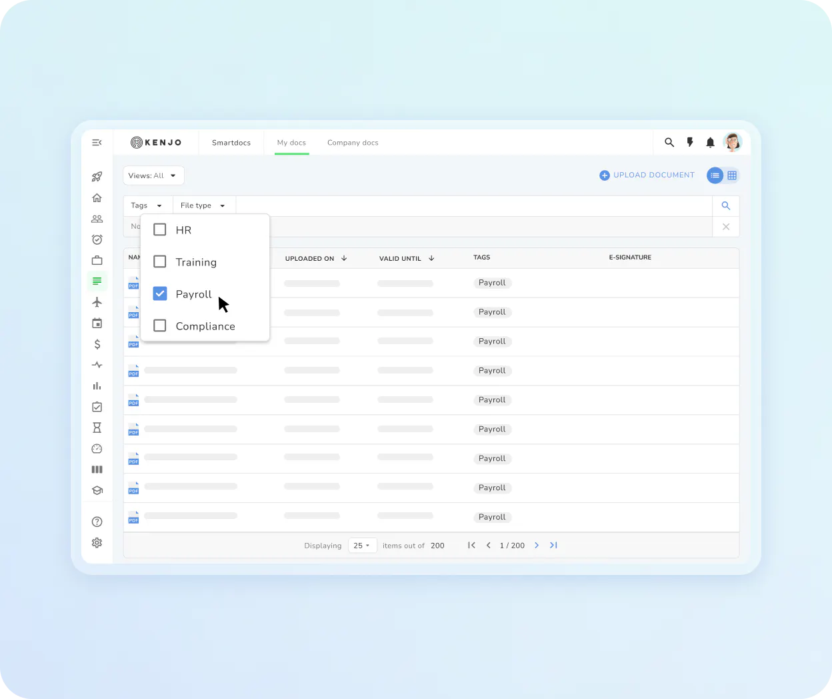
Task: Open the Tags filter dropdown
Action: pyautogui.click(x=147, y=205)
